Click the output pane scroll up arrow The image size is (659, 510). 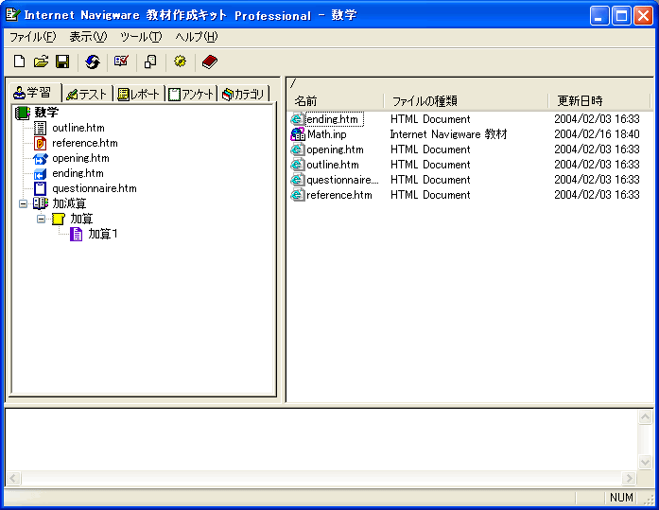645,416
